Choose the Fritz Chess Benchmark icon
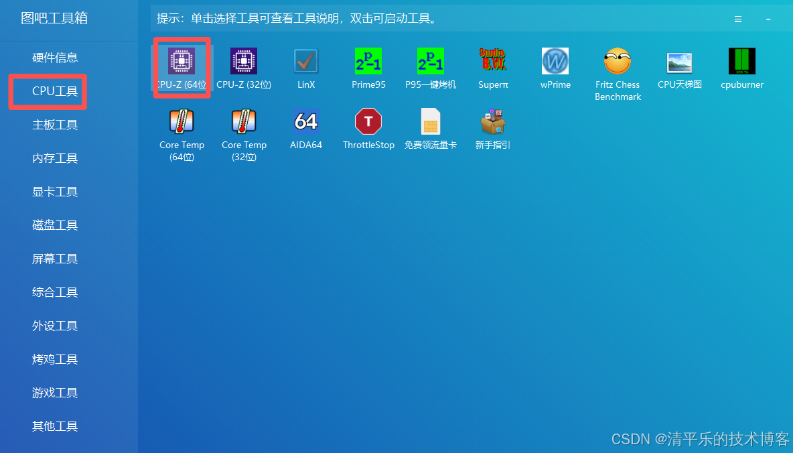This screenshot has width=793, height=453. (x=618, y=61)
